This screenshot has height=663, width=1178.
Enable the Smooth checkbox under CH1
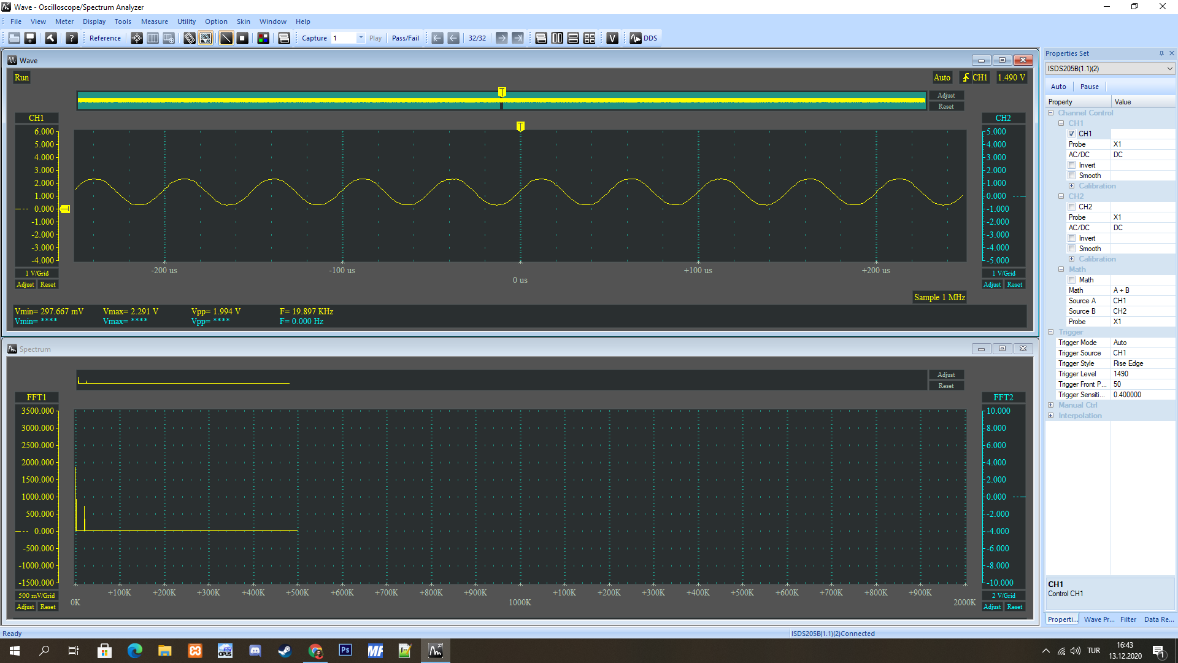pos(1072,176)
